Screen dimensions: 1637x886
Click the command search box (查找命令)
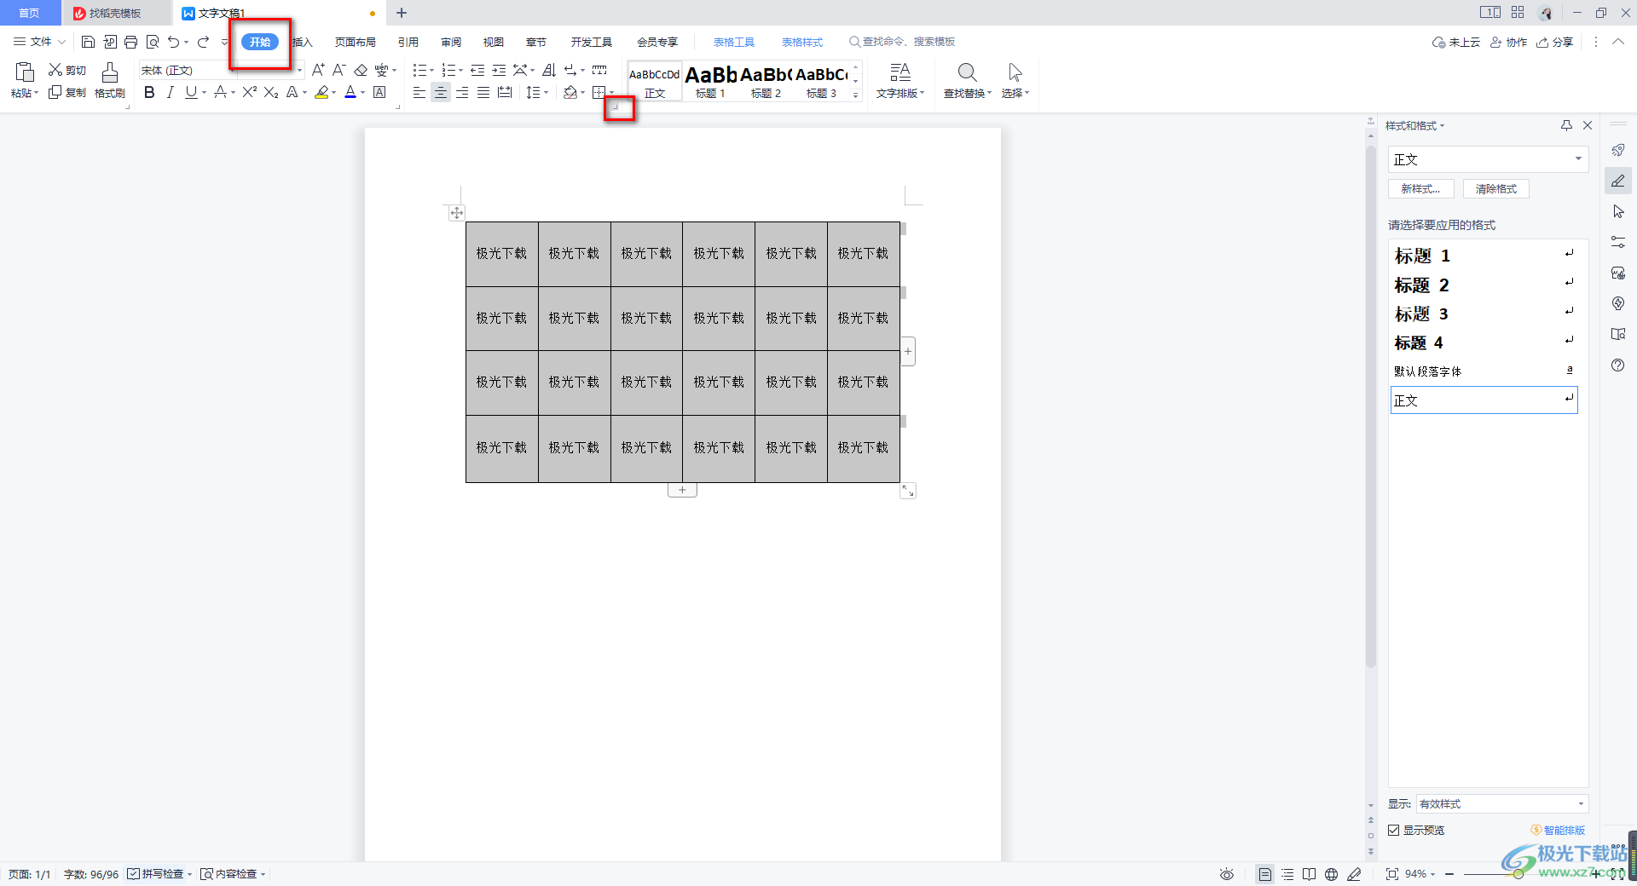point(902,42)
